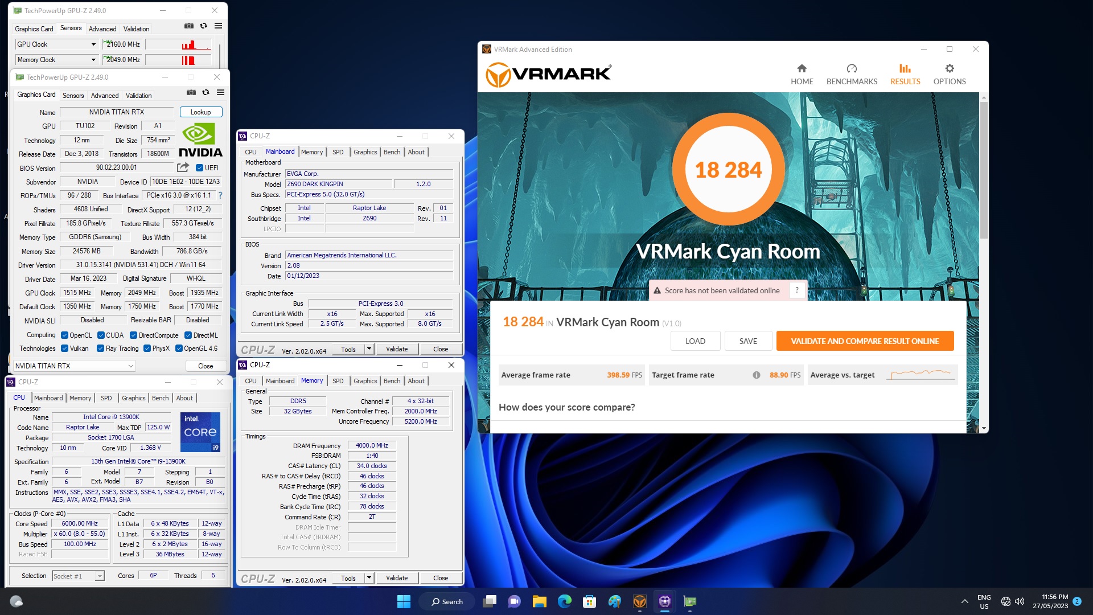Click the BIOS export share icon in GPU-Z
Image resolution: width=1093 pixels, height=615 pixels.
[183, 167]
